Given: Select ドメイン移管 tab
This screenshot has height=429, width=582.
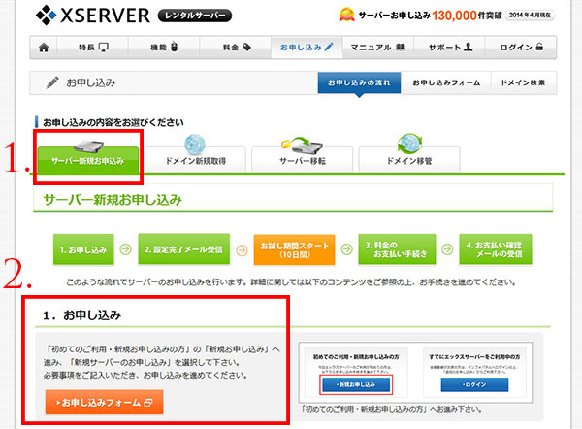Looking at the screenshot, I should [x=409, y=158].
